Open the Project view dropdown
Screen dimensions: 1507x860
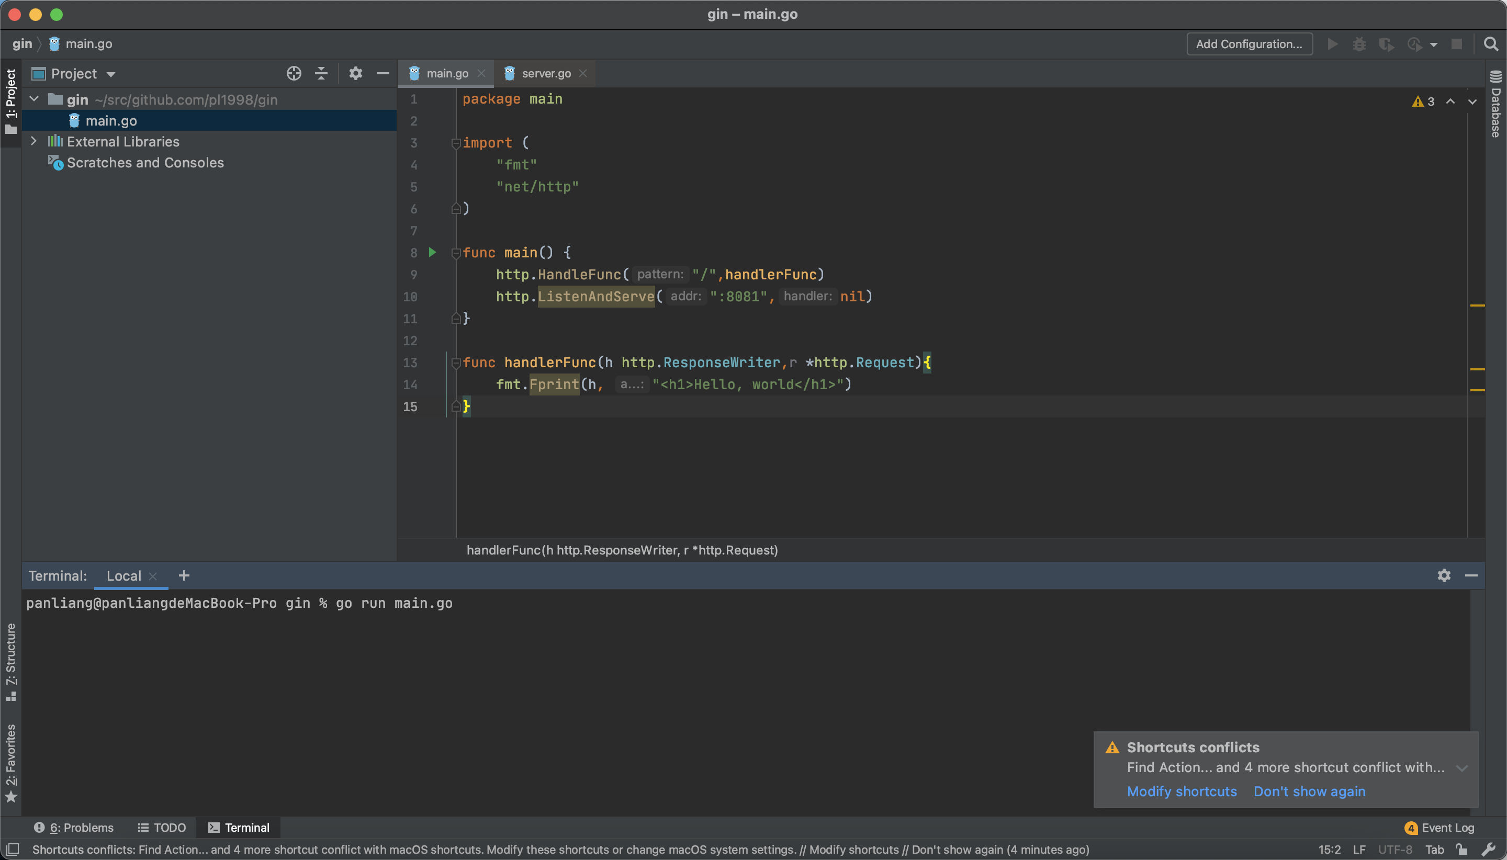point(111,74)
